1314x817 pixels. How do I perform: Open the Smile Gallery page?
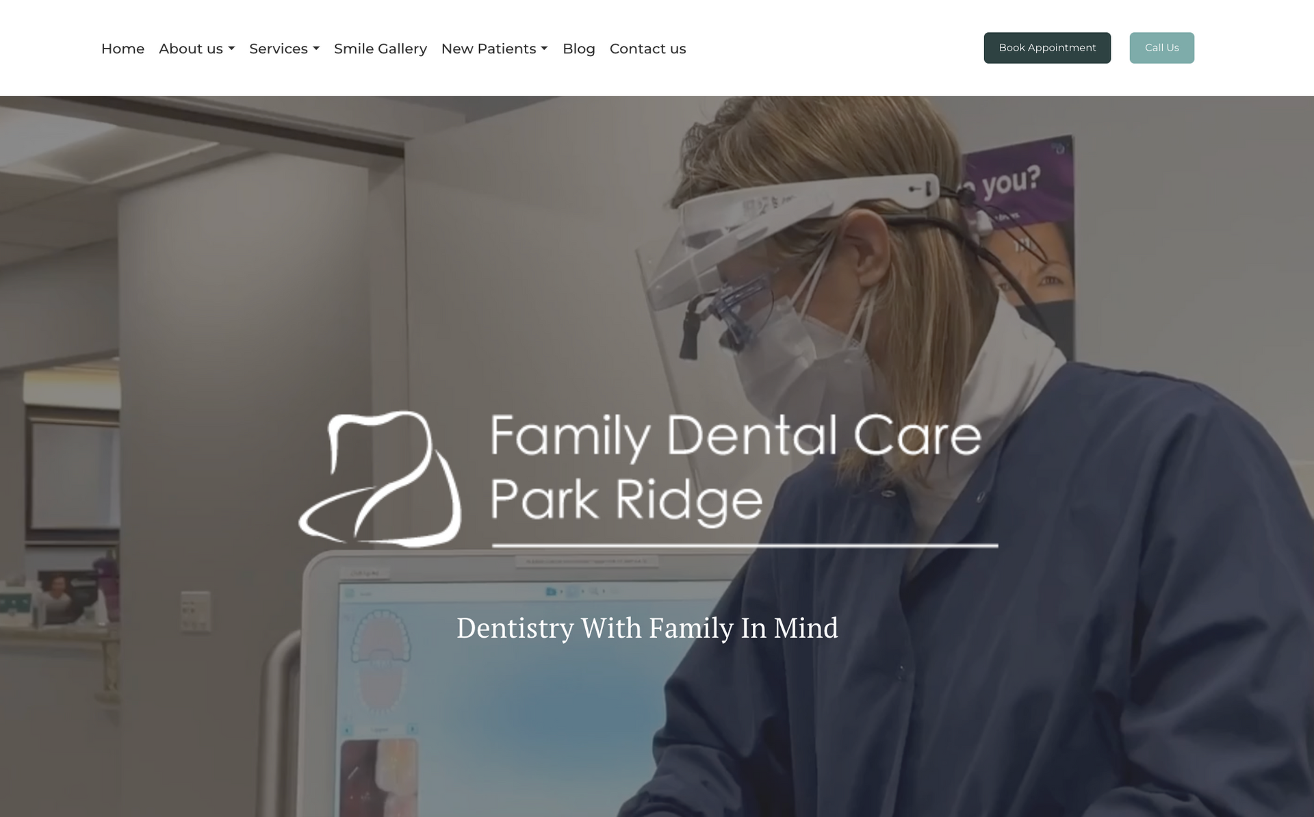click(x=381, y=49)
